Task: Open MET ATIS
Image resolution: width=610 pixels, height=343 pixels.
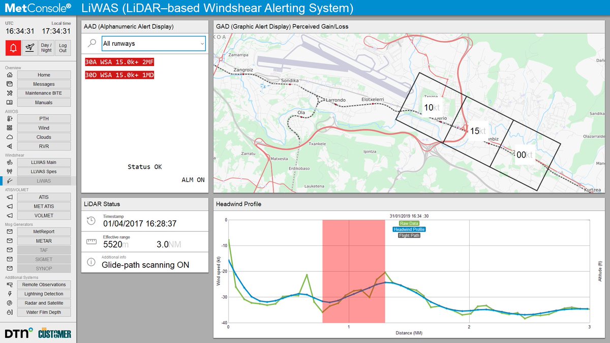Action: click(44, 206)
